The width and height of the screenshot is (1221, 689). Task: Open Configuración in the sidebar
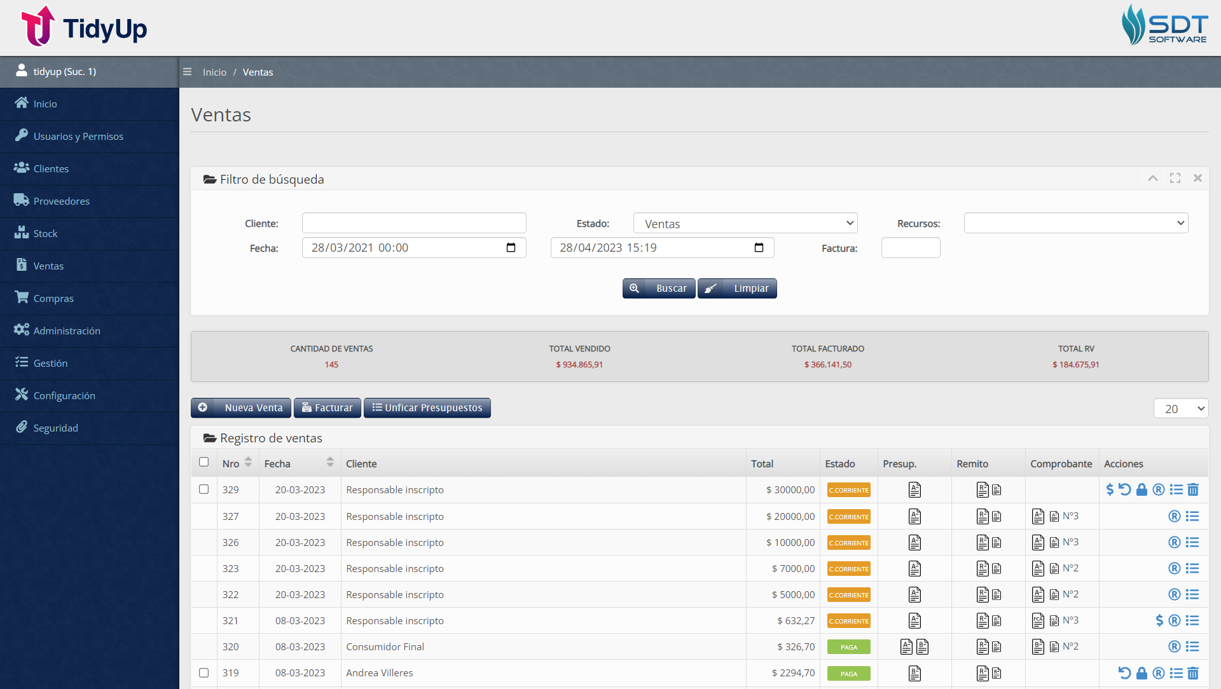pyautogui.click(x=89, y=395)
